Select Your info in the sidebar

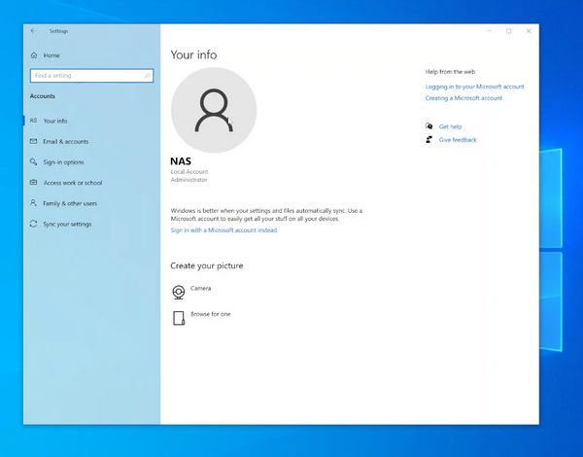tap(55, 121)
